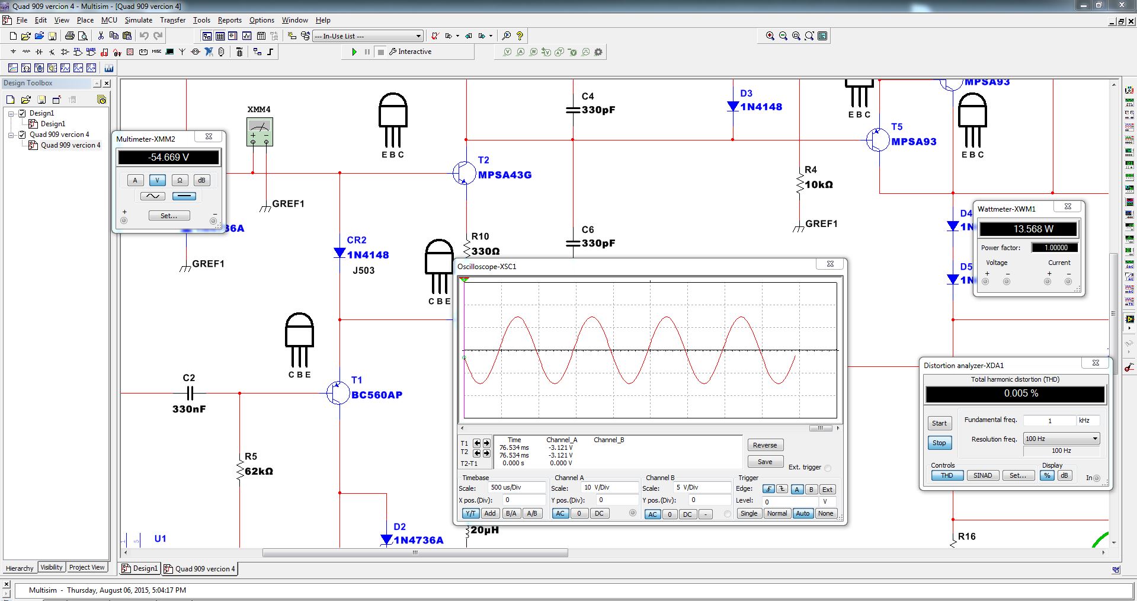Viewport: 1137px width, 601px height.
Task: Click the Print icon
Action: pos(70,36)
